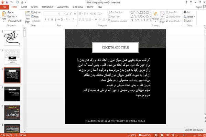206x137 pixels.
Task: Click the 'CLICK TO ADD TITLE' placeholder
Action: point(115,47)
